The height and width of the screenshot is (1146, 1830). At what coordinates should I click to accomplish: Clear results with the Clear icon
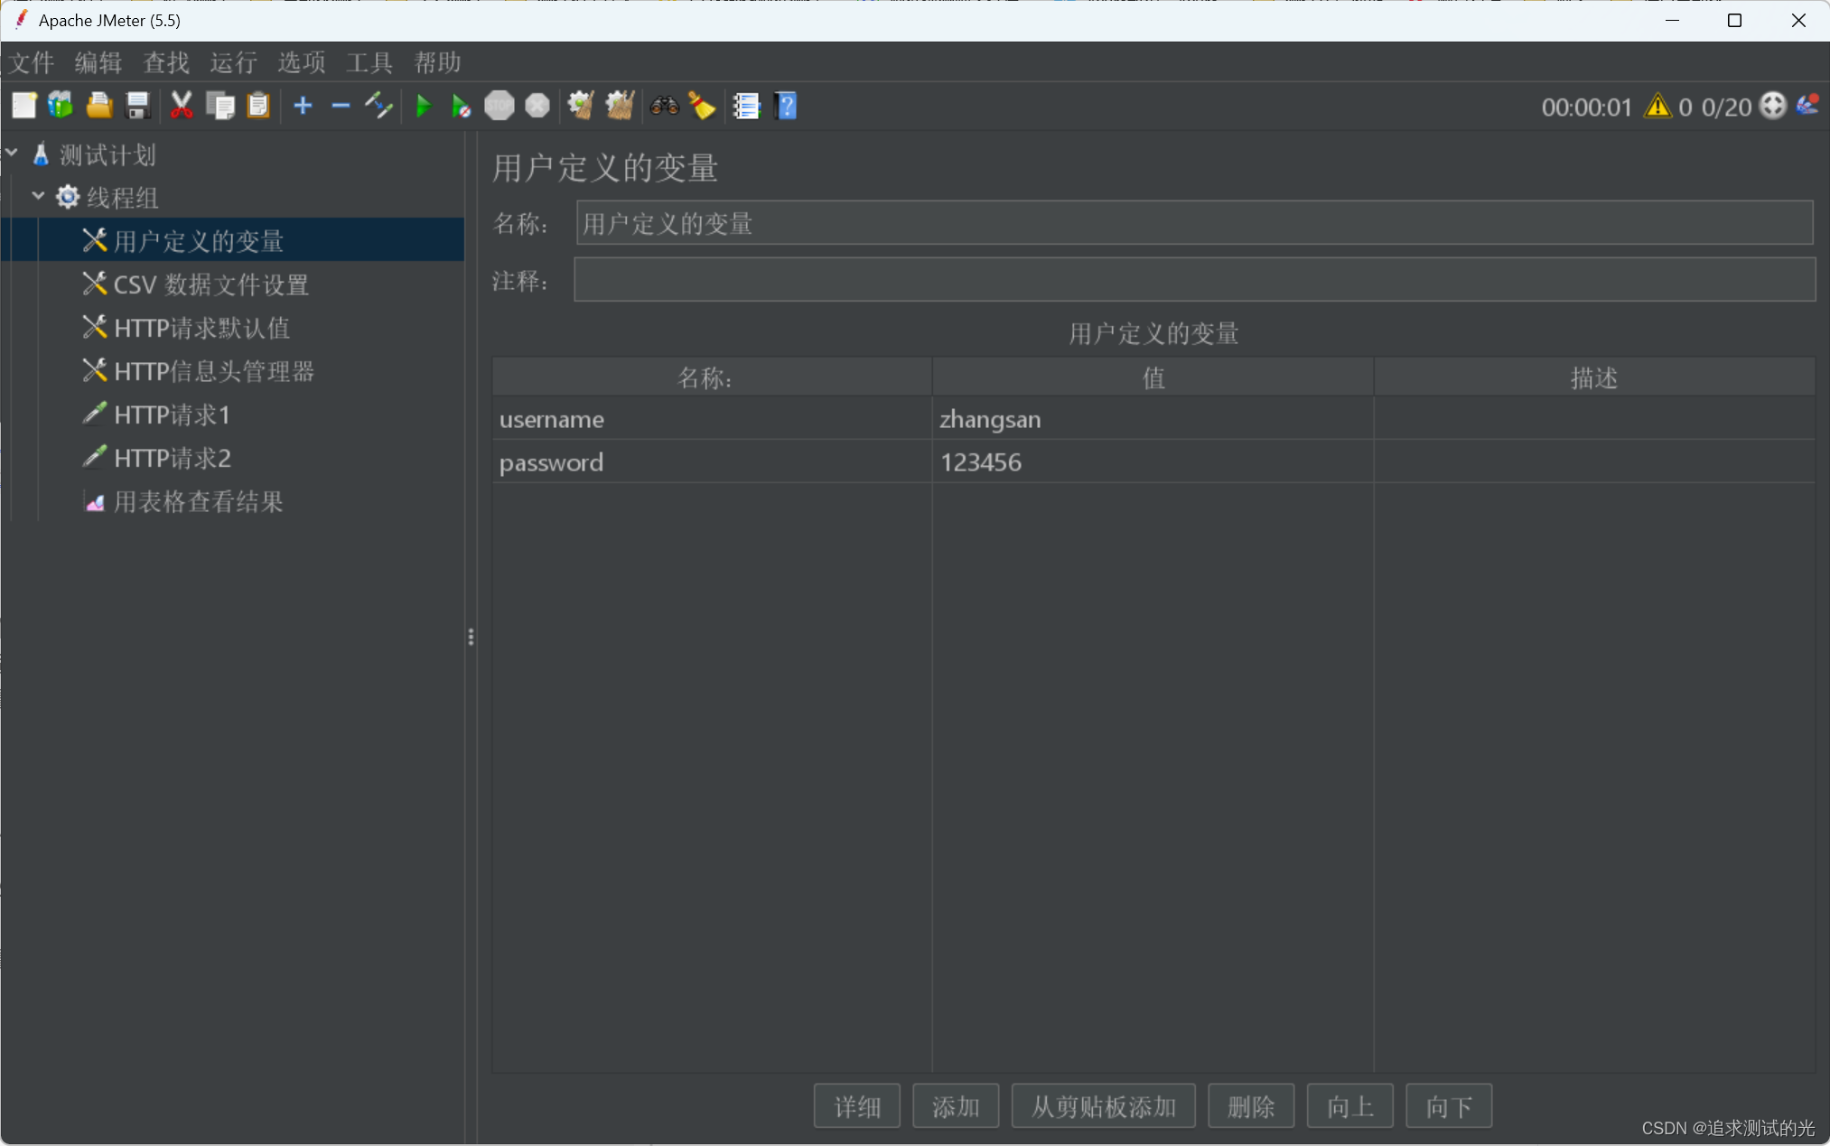click(x=581, y=106)
